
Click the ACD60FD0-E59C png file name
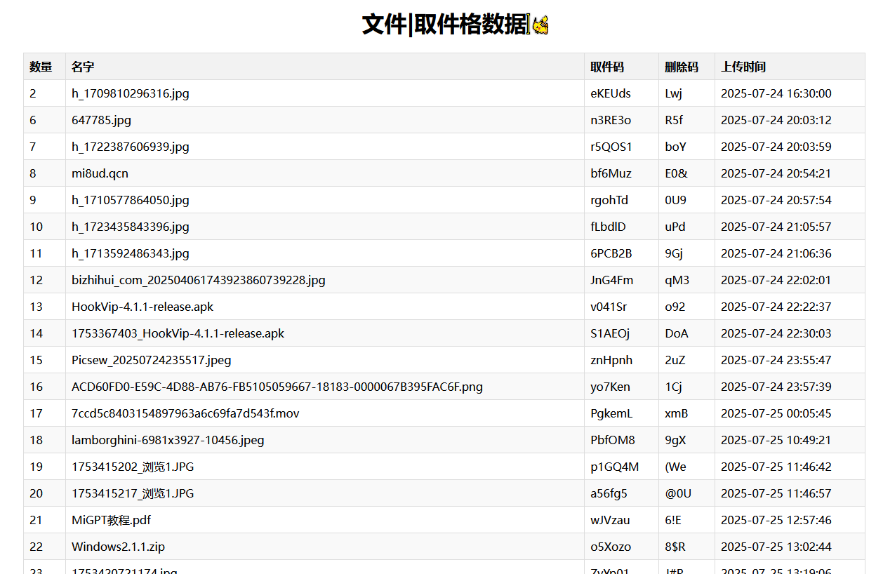tap(277, 387)
